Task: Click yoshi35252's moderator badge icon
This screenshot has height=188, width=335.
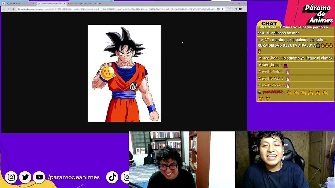Action: 259,92
